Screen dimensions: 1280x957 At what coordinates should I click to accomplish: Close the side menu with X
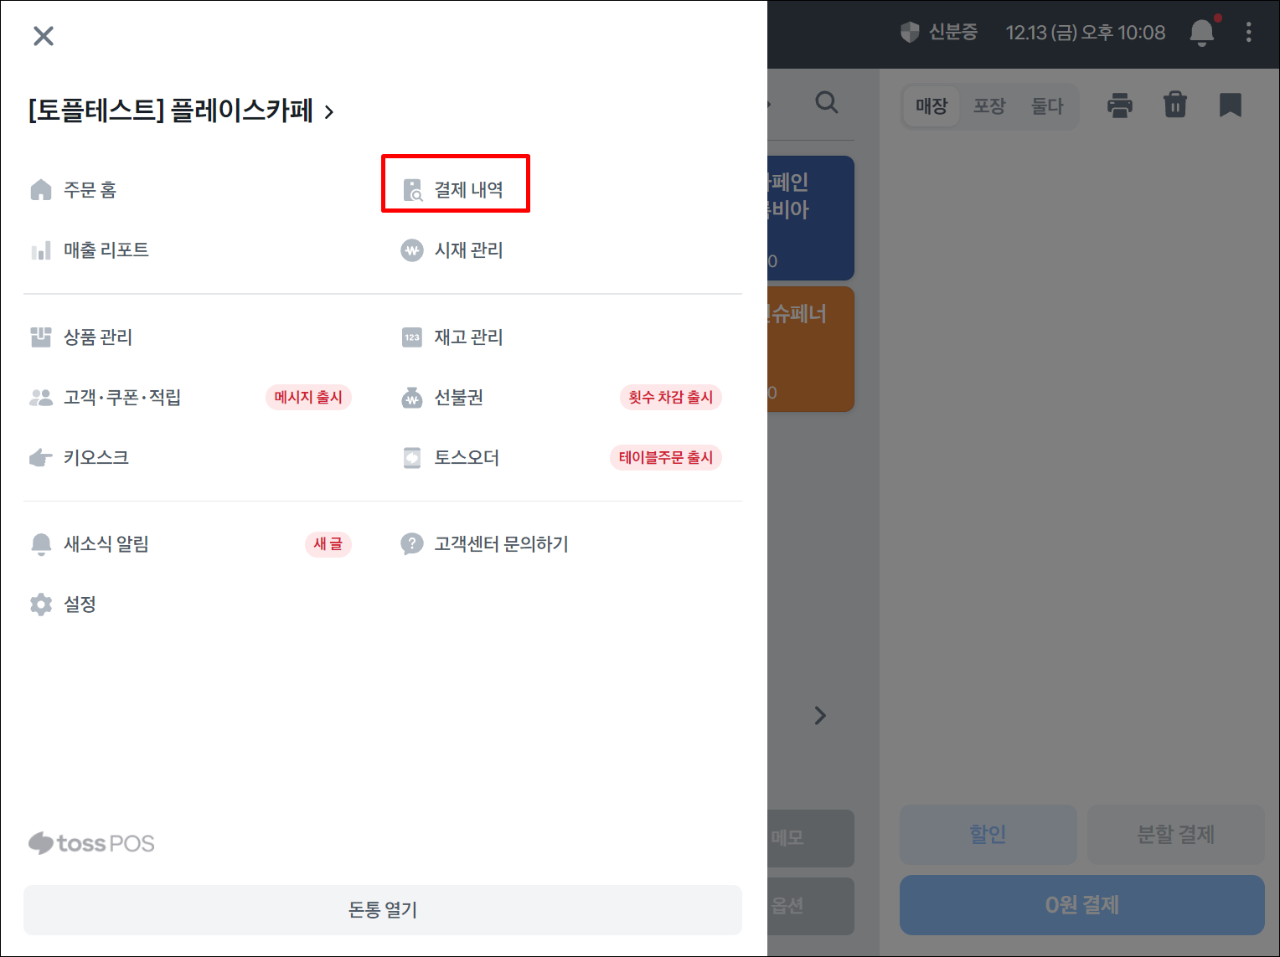pos(44,36)
